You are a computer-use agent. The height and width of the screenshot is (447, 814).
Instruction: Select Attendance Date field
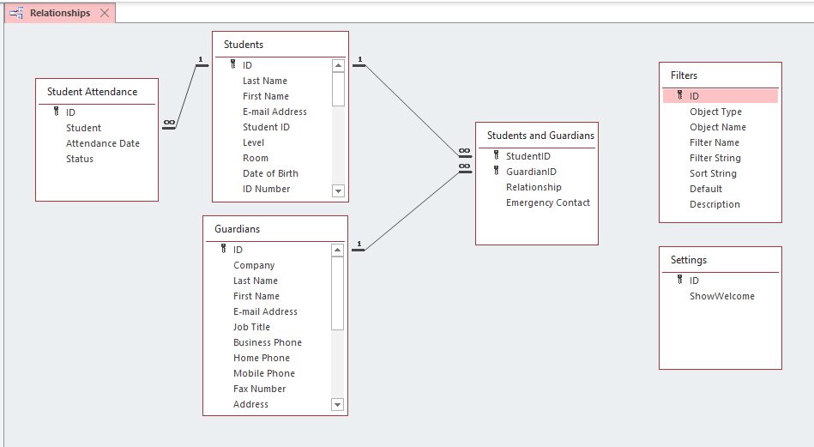pos(103,144)
